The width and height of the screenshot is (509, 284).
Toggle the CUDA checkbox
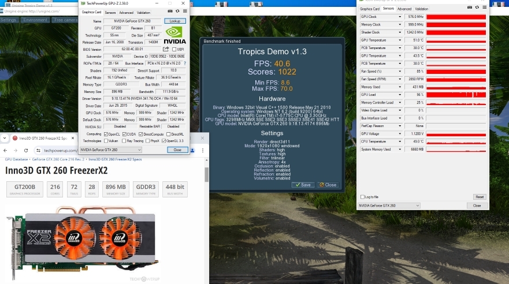point(124,134)
